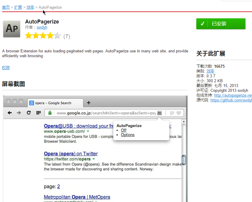Open the 效率 category link under 类别

pyautogui.click(x=210, y=71)
